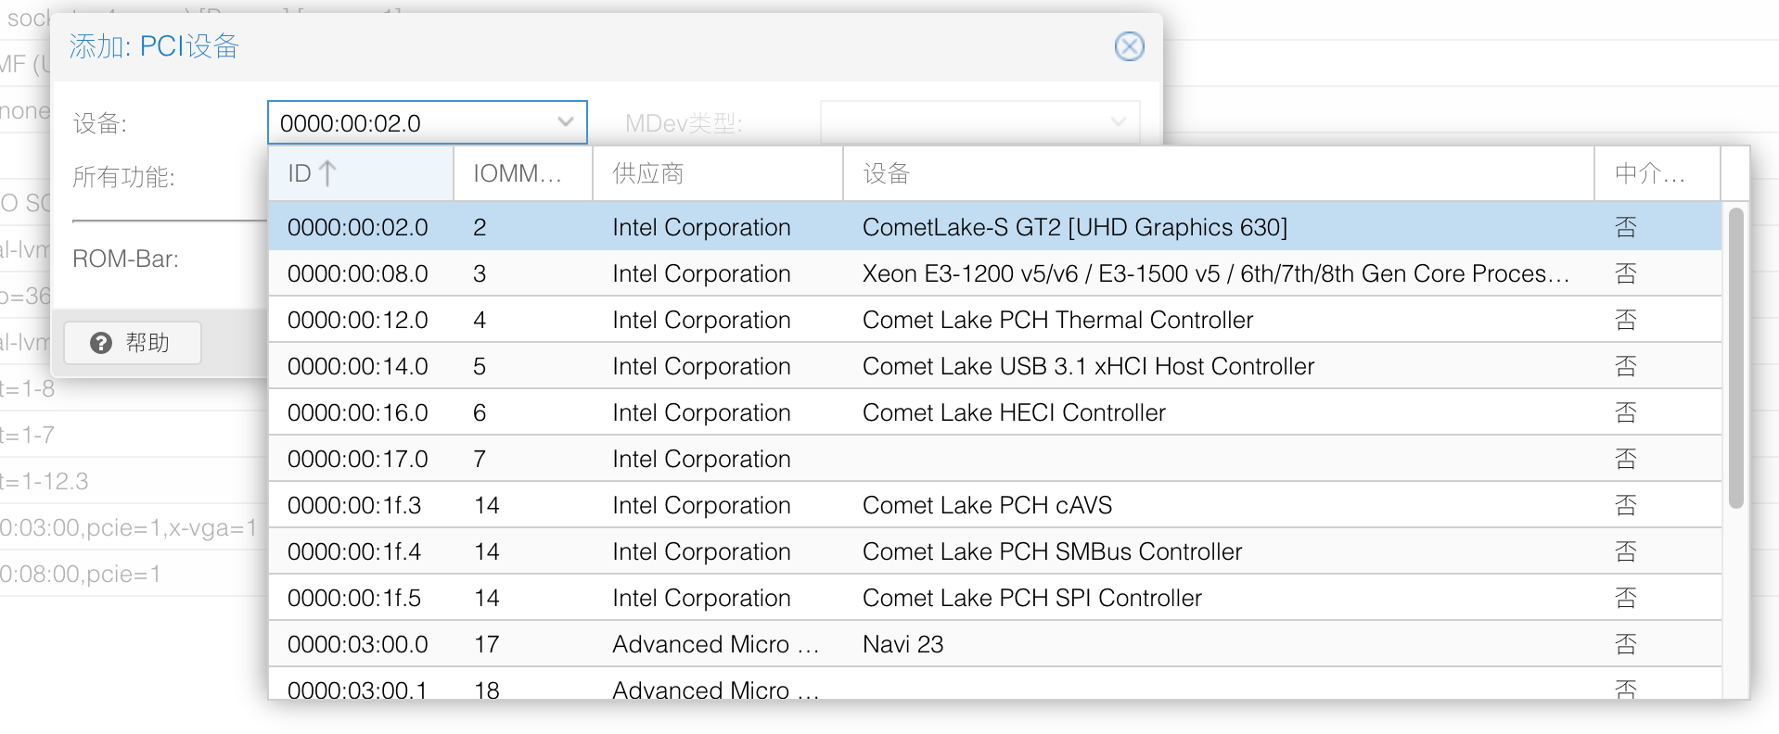Close the Add PCI device dialog
This screenshot has width=1779, height=734.
(x=1129, y=46)
